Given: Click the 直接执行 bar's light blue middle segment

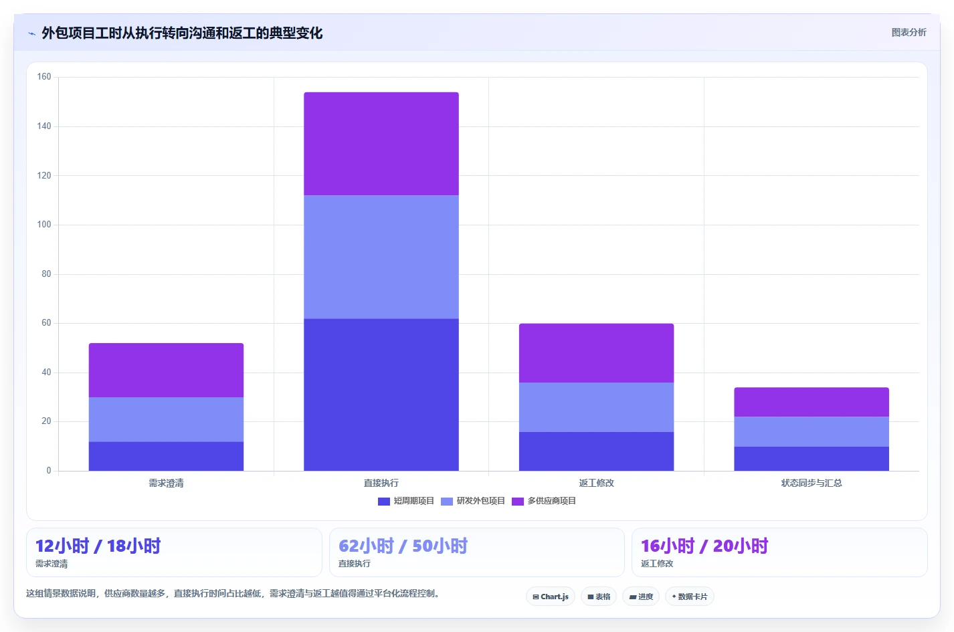Looking at the screenshot, I should (381, 257).
